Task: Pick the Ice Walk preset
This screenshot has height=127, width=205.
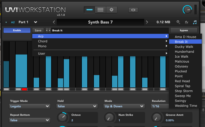Action: click(185, 57)
